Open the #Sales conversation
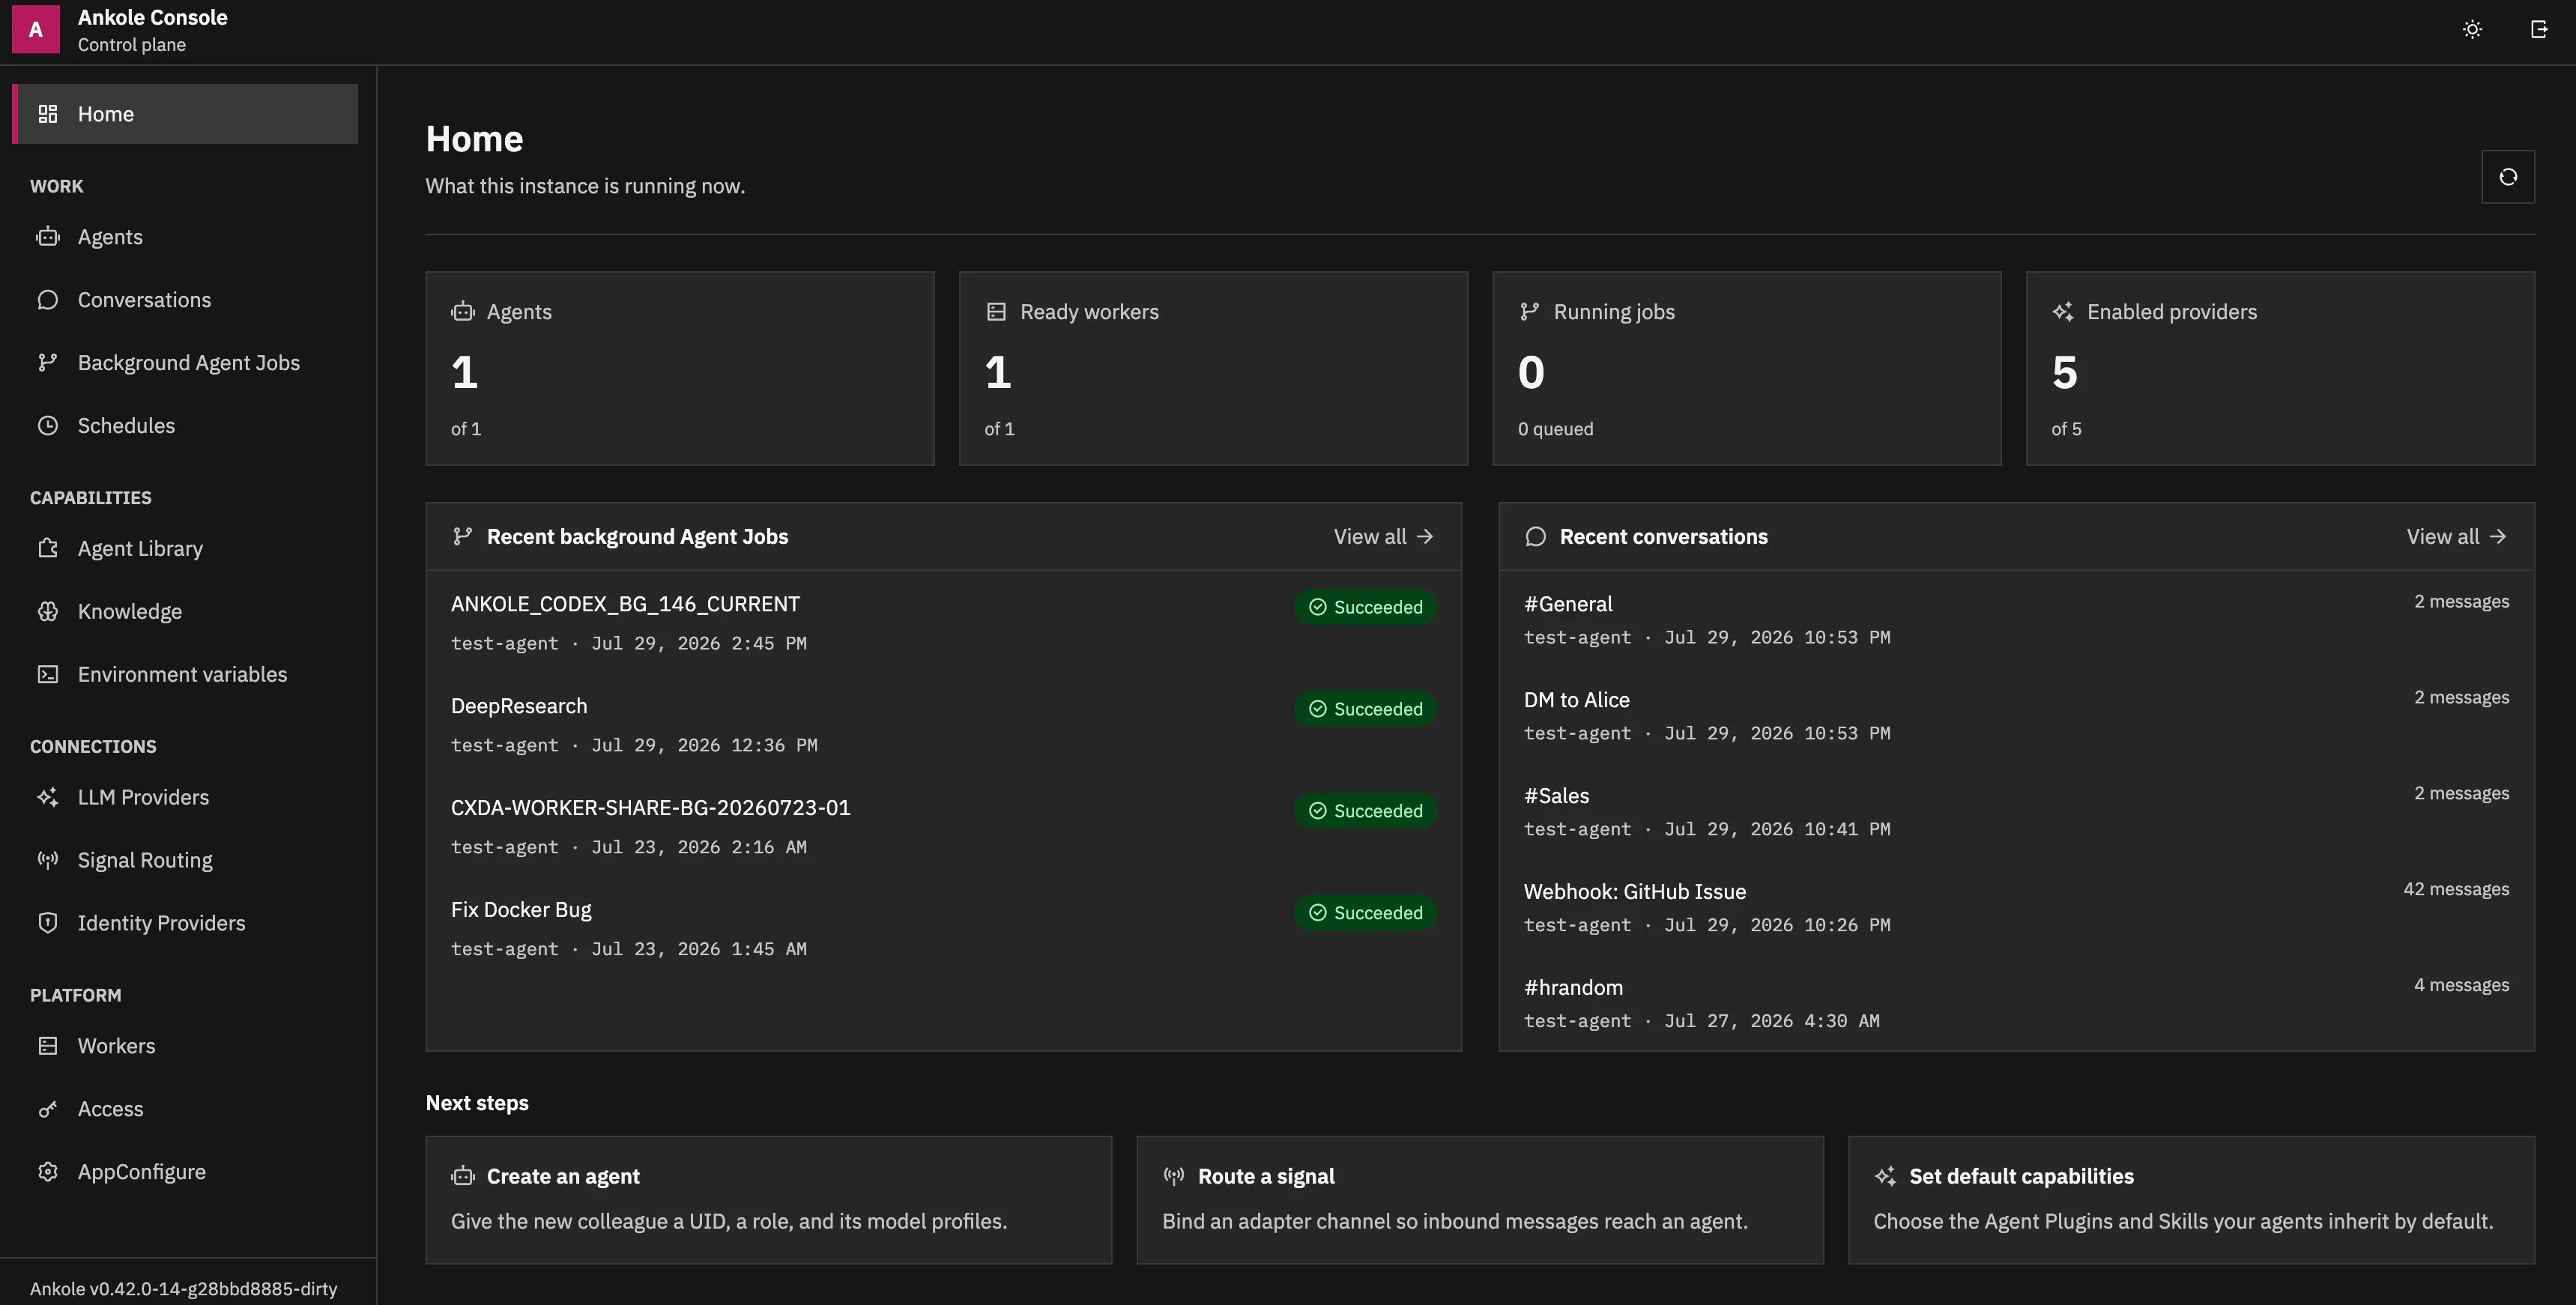Image resolution: width=2576 pixels, height=1305 pixels. pyautogui.click(x=2016, y=812)
